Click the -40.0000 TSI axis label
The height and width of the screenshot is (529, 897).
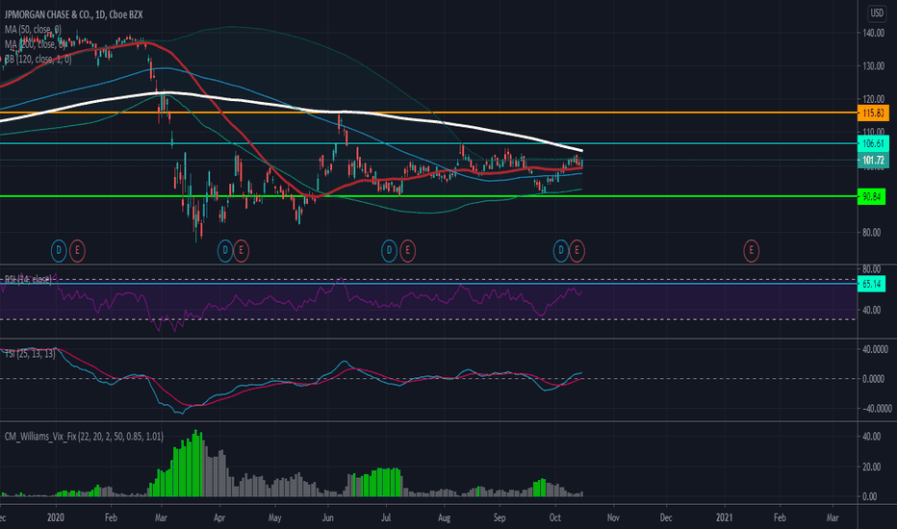[876, 409]
